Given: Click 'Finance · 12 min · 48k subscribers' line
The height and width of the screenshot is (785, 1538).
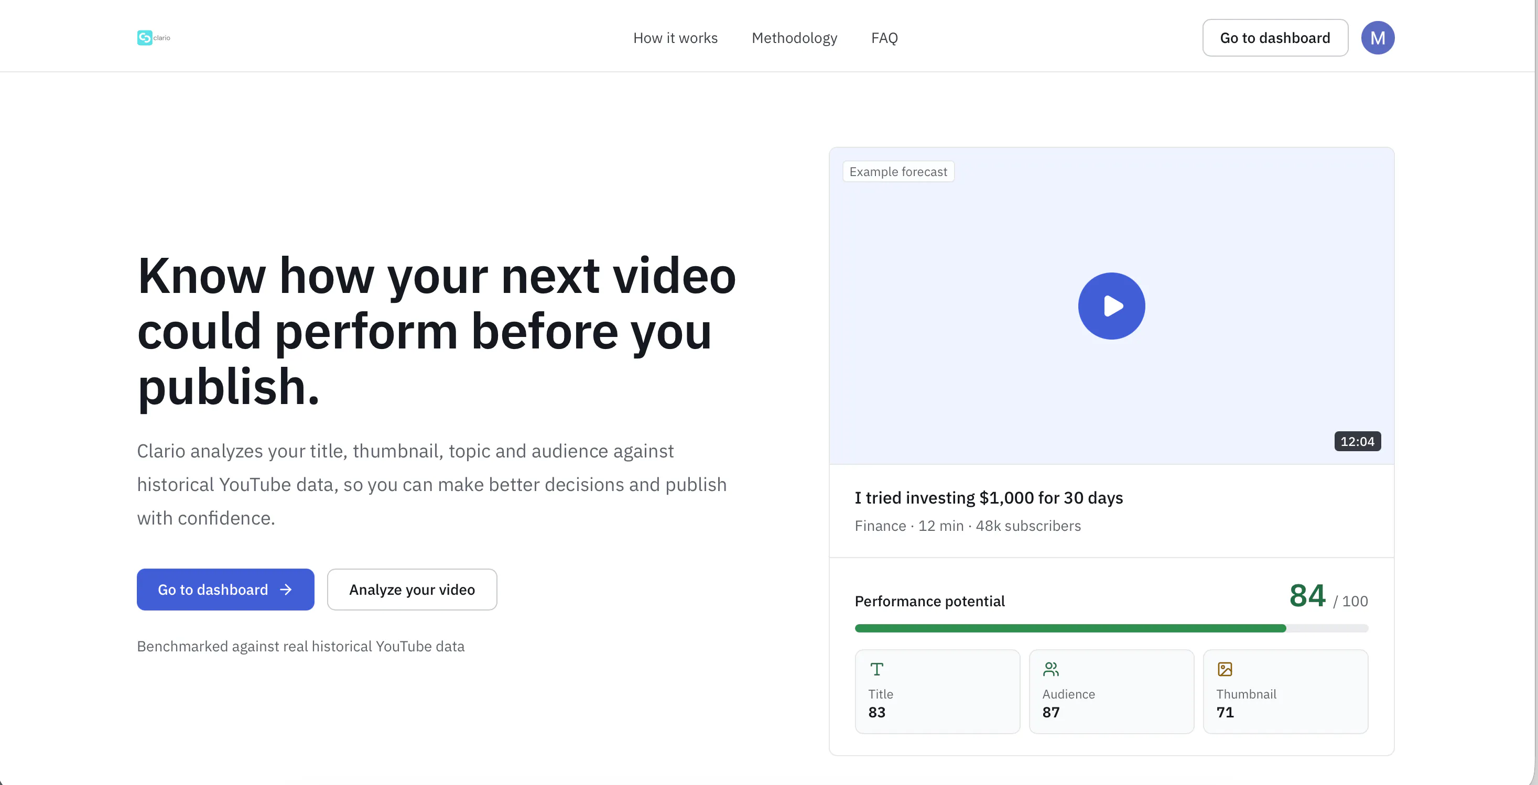Looking at the screenshot, I should [967, 525].
